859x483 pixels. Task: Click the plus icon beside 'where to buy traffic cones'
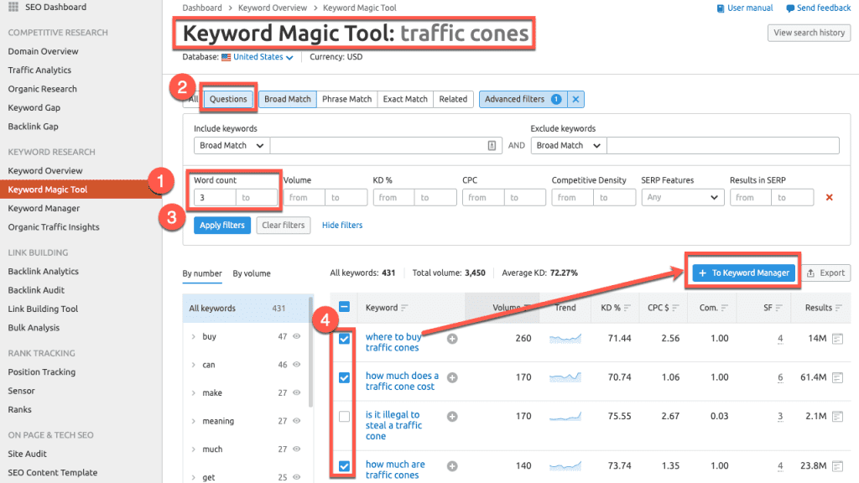coord(452,339)
